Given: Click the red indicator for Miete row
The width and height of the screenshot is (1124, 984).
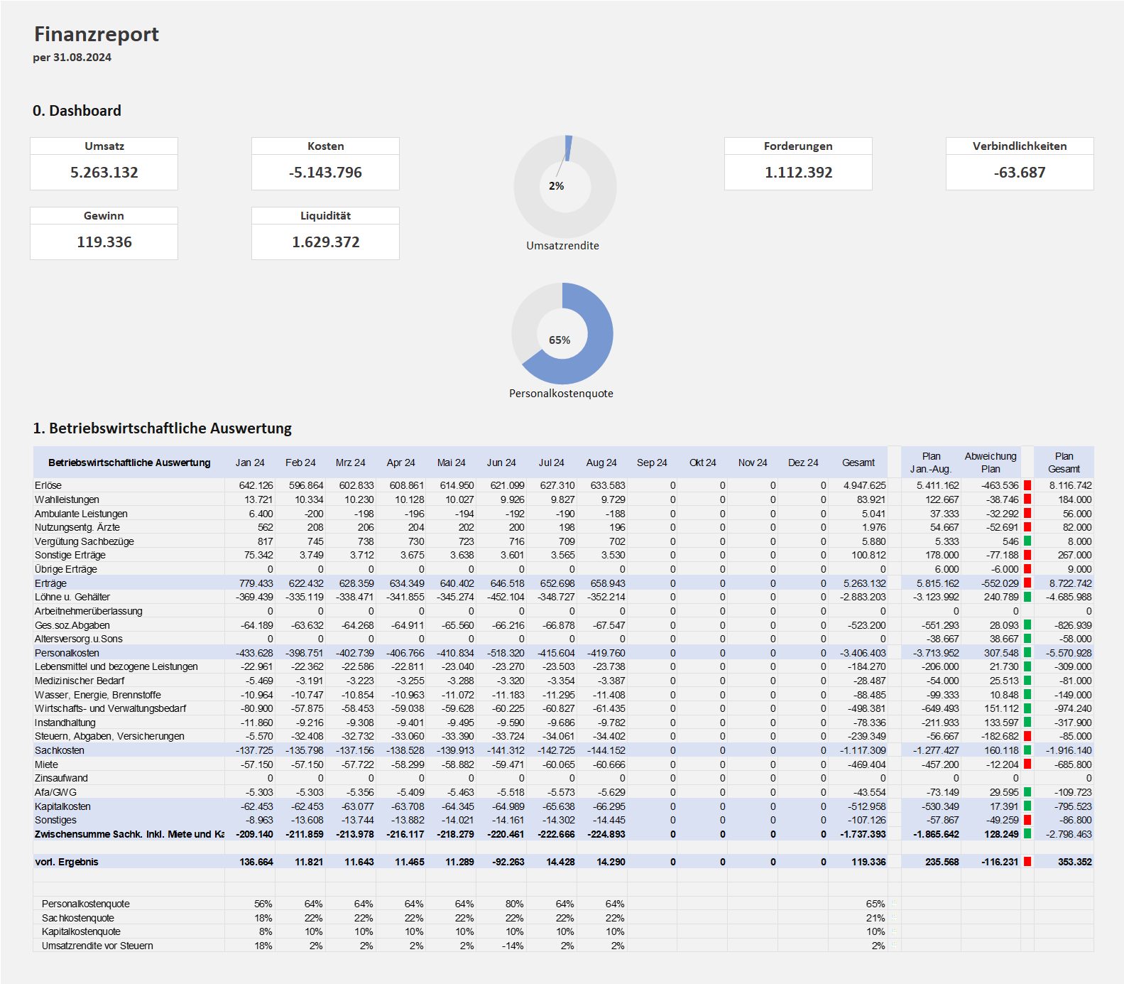Looking at the screenshot, I should click(1027, 764).
